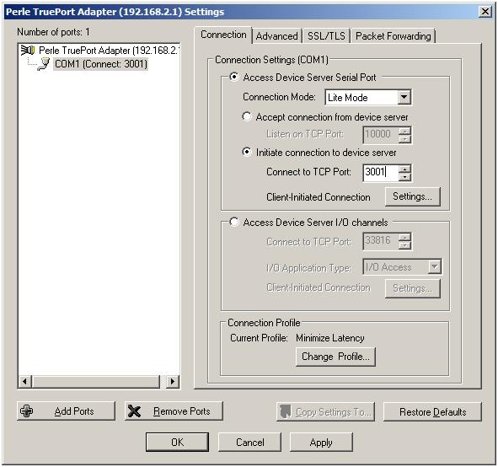Image resolution: width=498 pixels, height=467 pixels.
Task: Click the Perle TruePort Adapter tree icon
Action: 27,51
